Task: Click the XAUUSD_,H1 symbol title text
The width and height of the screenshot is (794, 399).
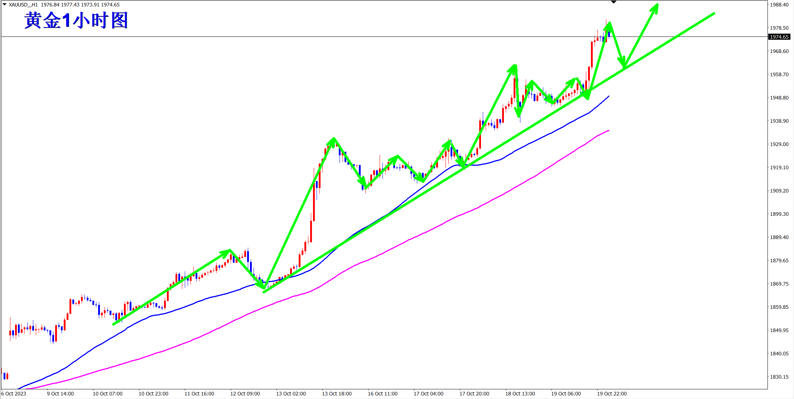Action: click(x=23, y=5)
